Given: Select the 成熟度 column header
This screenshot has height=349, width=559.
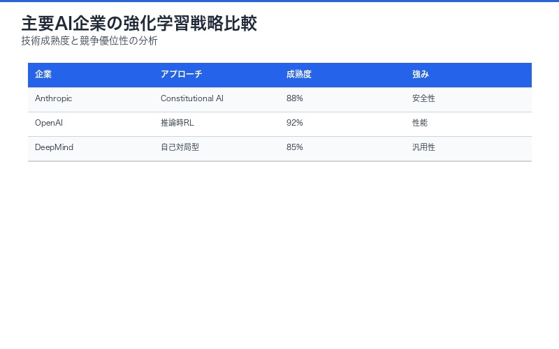Looking at the screenshot, I should tap(298, 74).
